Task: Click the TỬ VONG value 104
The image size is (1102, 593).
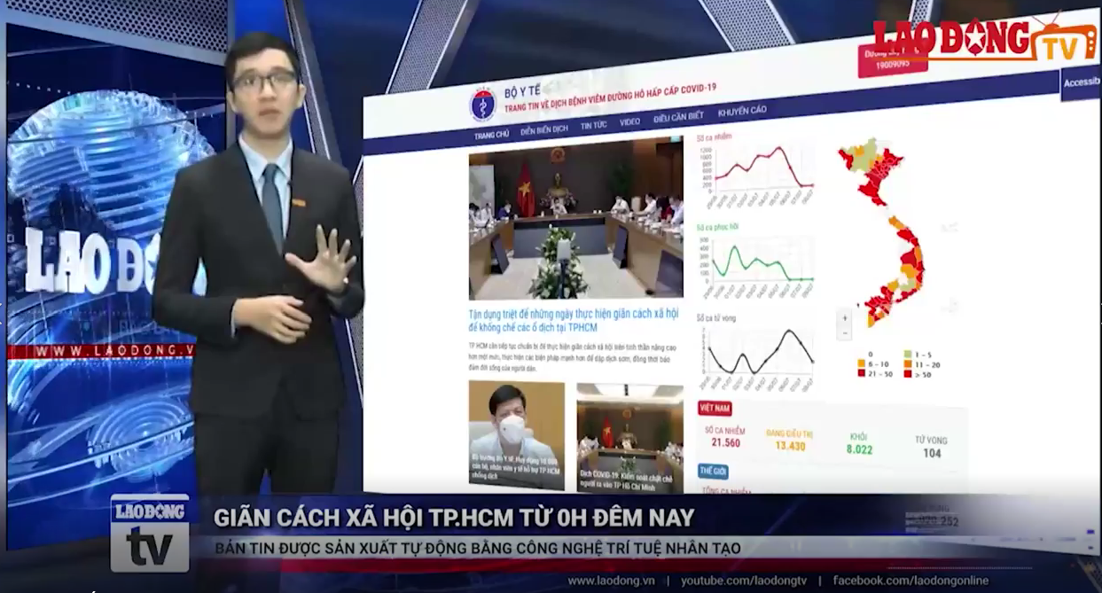Action: [x=932, y=453]
